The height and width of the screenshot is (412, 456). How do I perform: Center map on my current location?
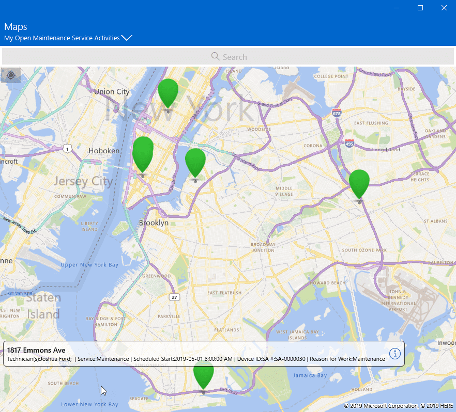coord(11,75)
